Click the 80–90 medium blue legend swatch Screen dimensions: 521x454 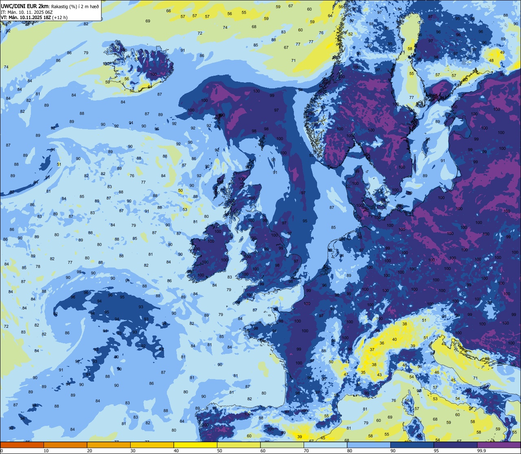369,445
